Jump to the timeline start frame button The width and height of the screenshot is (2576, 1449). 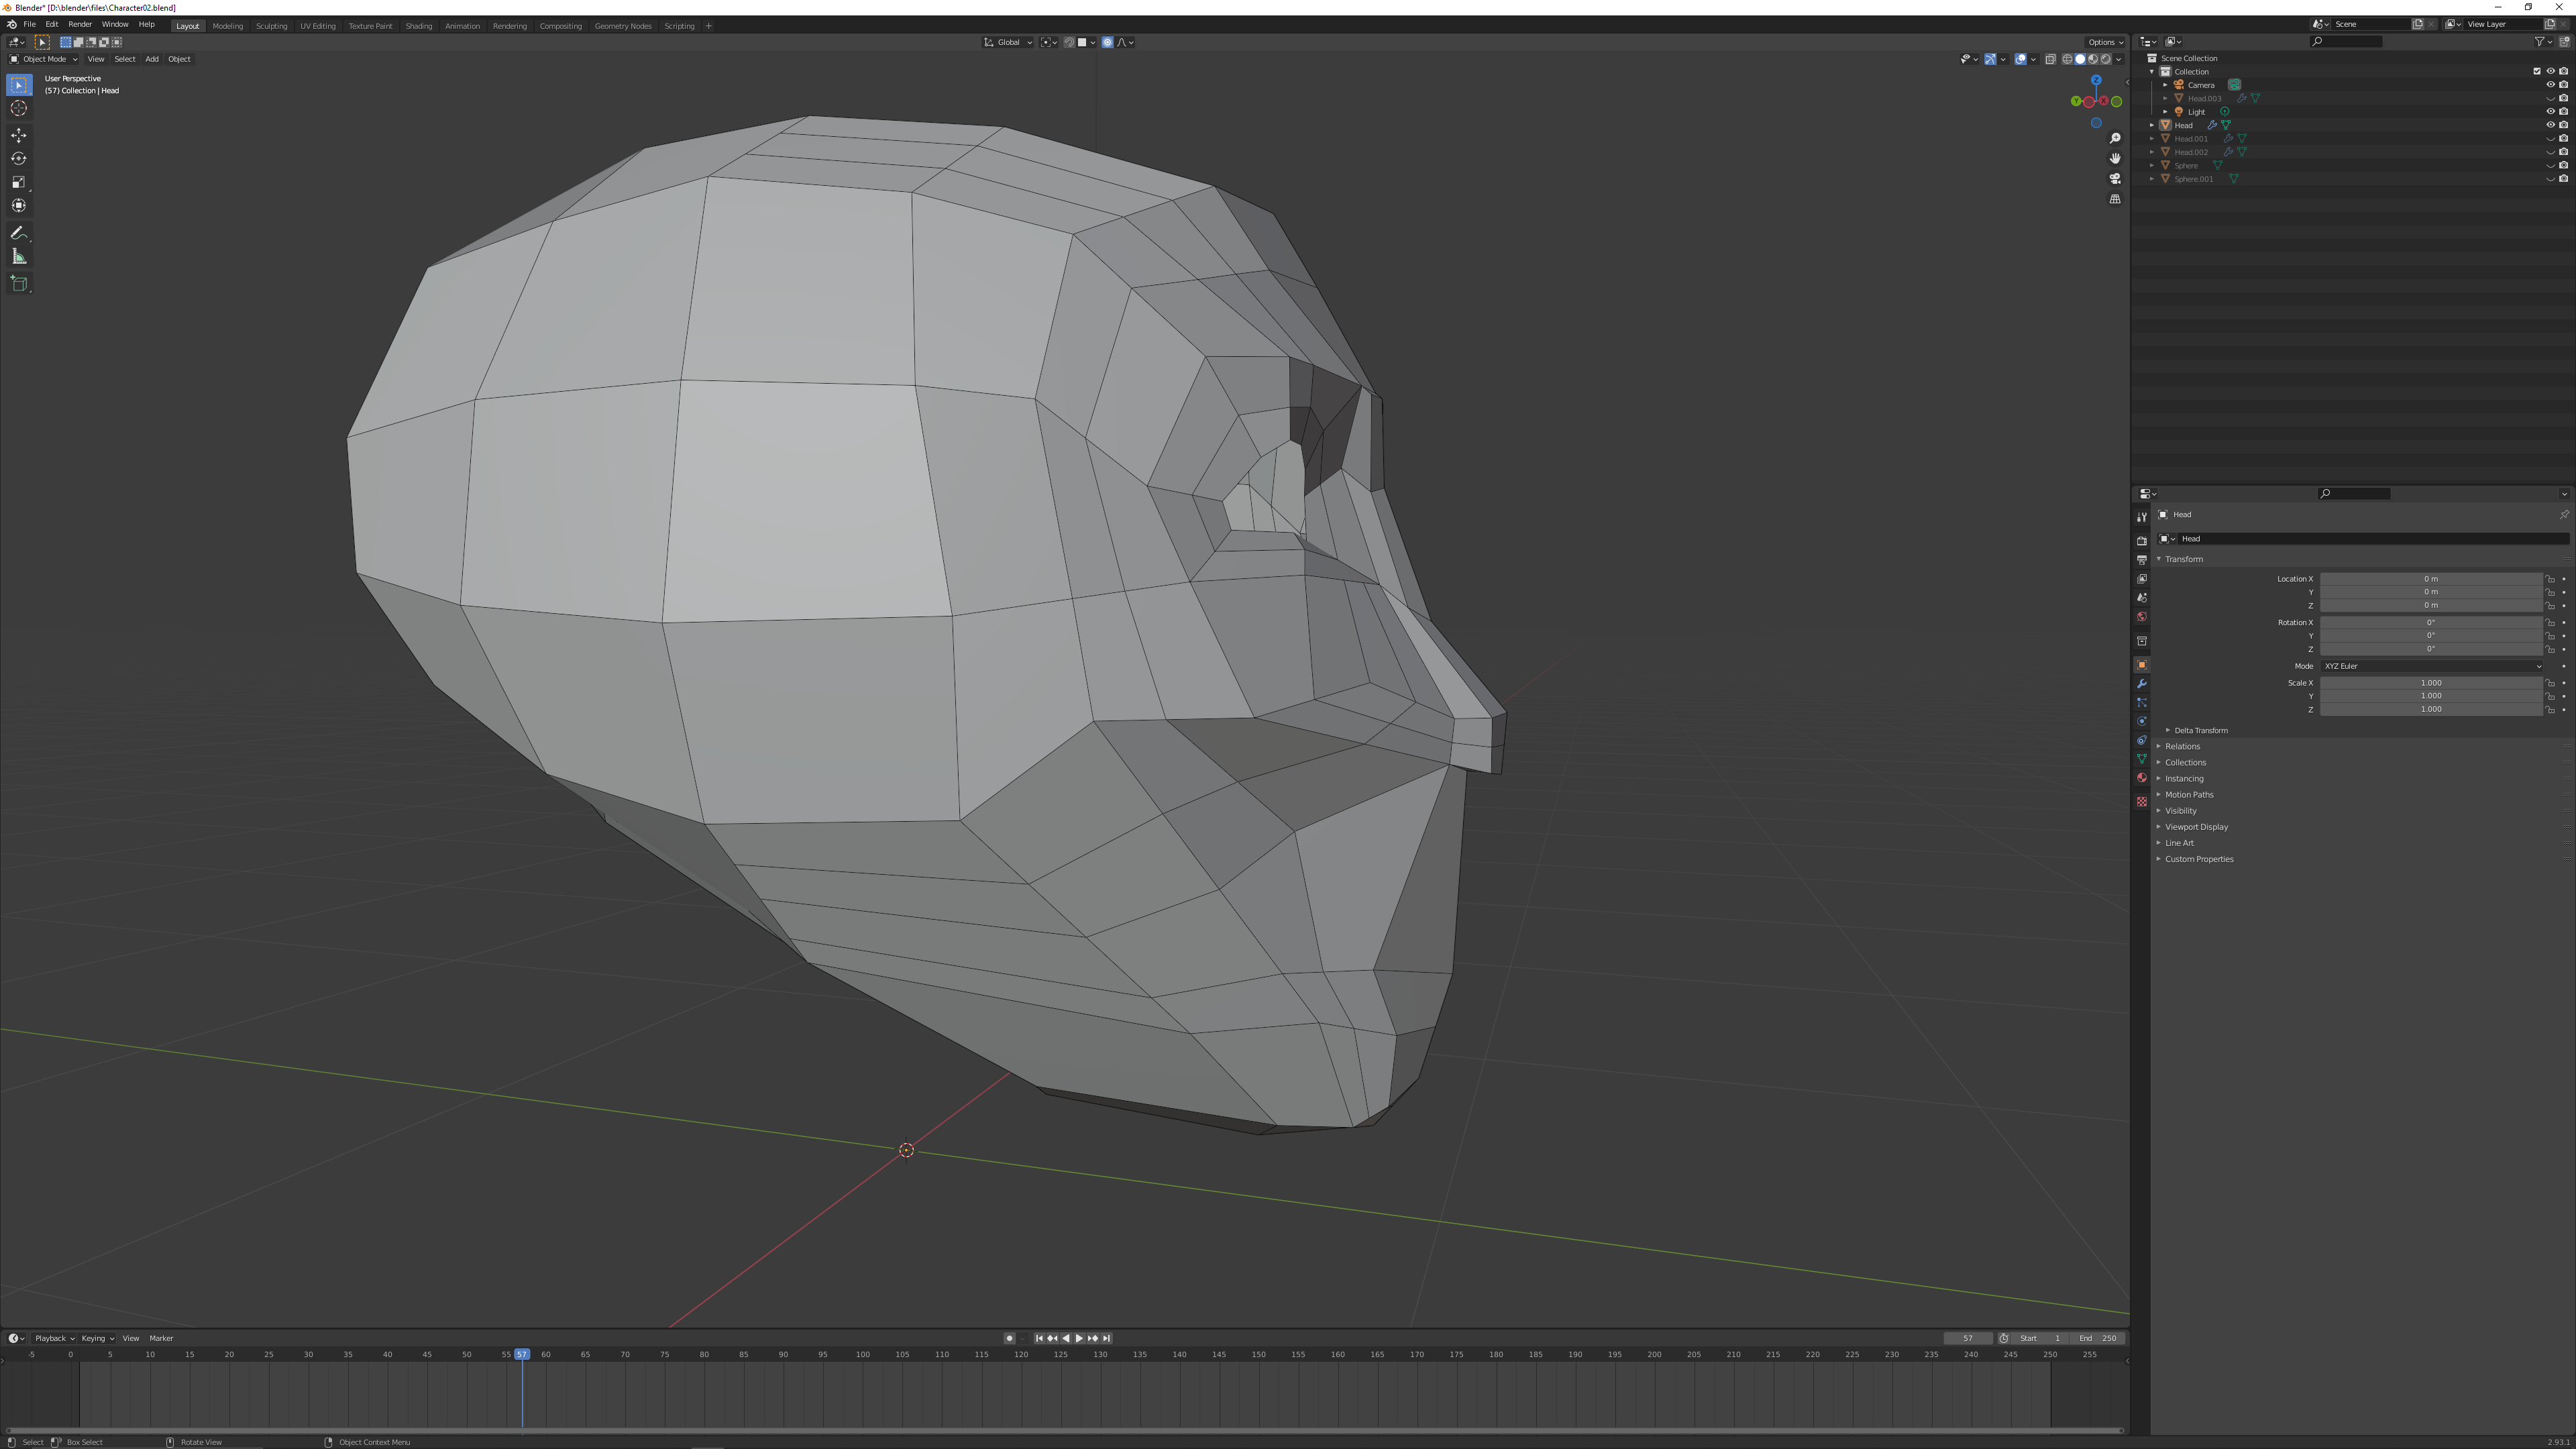pos(1039,1338)
